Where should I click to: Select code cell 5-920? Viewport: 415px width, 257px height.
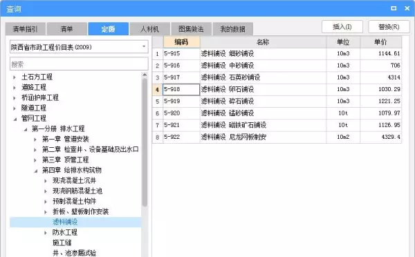point(181,113)
